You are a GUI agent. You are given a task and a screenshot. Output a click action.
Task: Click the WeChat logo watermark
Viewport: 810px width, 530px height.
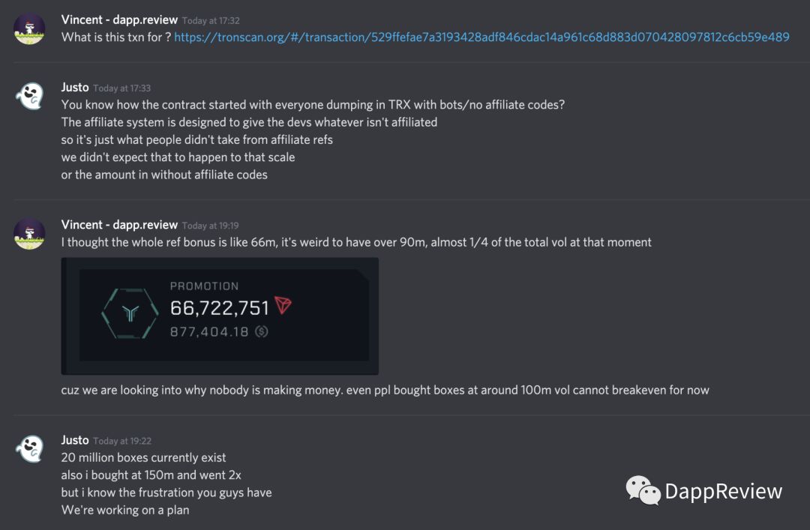tap(643, 490)
